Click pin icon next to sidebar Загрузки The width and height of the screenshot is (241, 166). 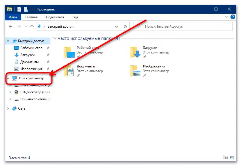(x=48, y=55)
